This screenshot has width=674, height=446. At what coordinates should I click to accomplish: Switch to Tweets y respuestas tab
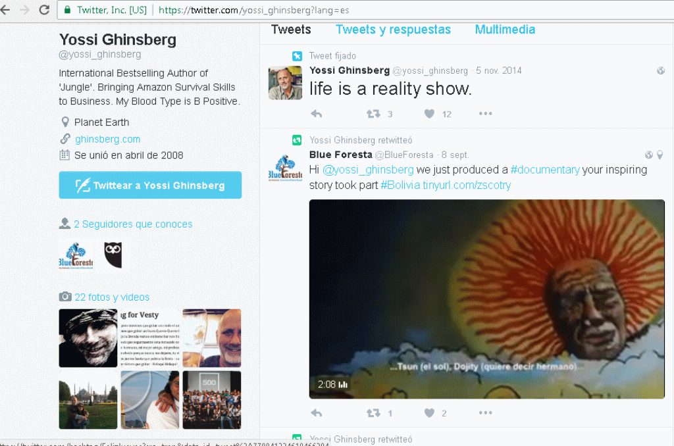coord(393,29)
